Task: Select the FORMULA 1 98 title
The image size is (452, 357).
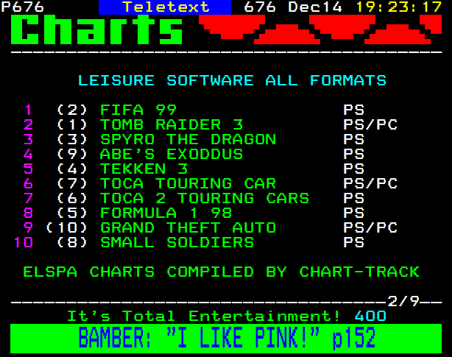Action: [166, 213]
